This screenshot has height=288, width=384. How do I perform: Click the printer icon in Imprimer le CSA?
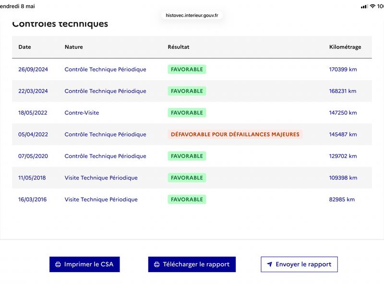[x=58, y=264]
